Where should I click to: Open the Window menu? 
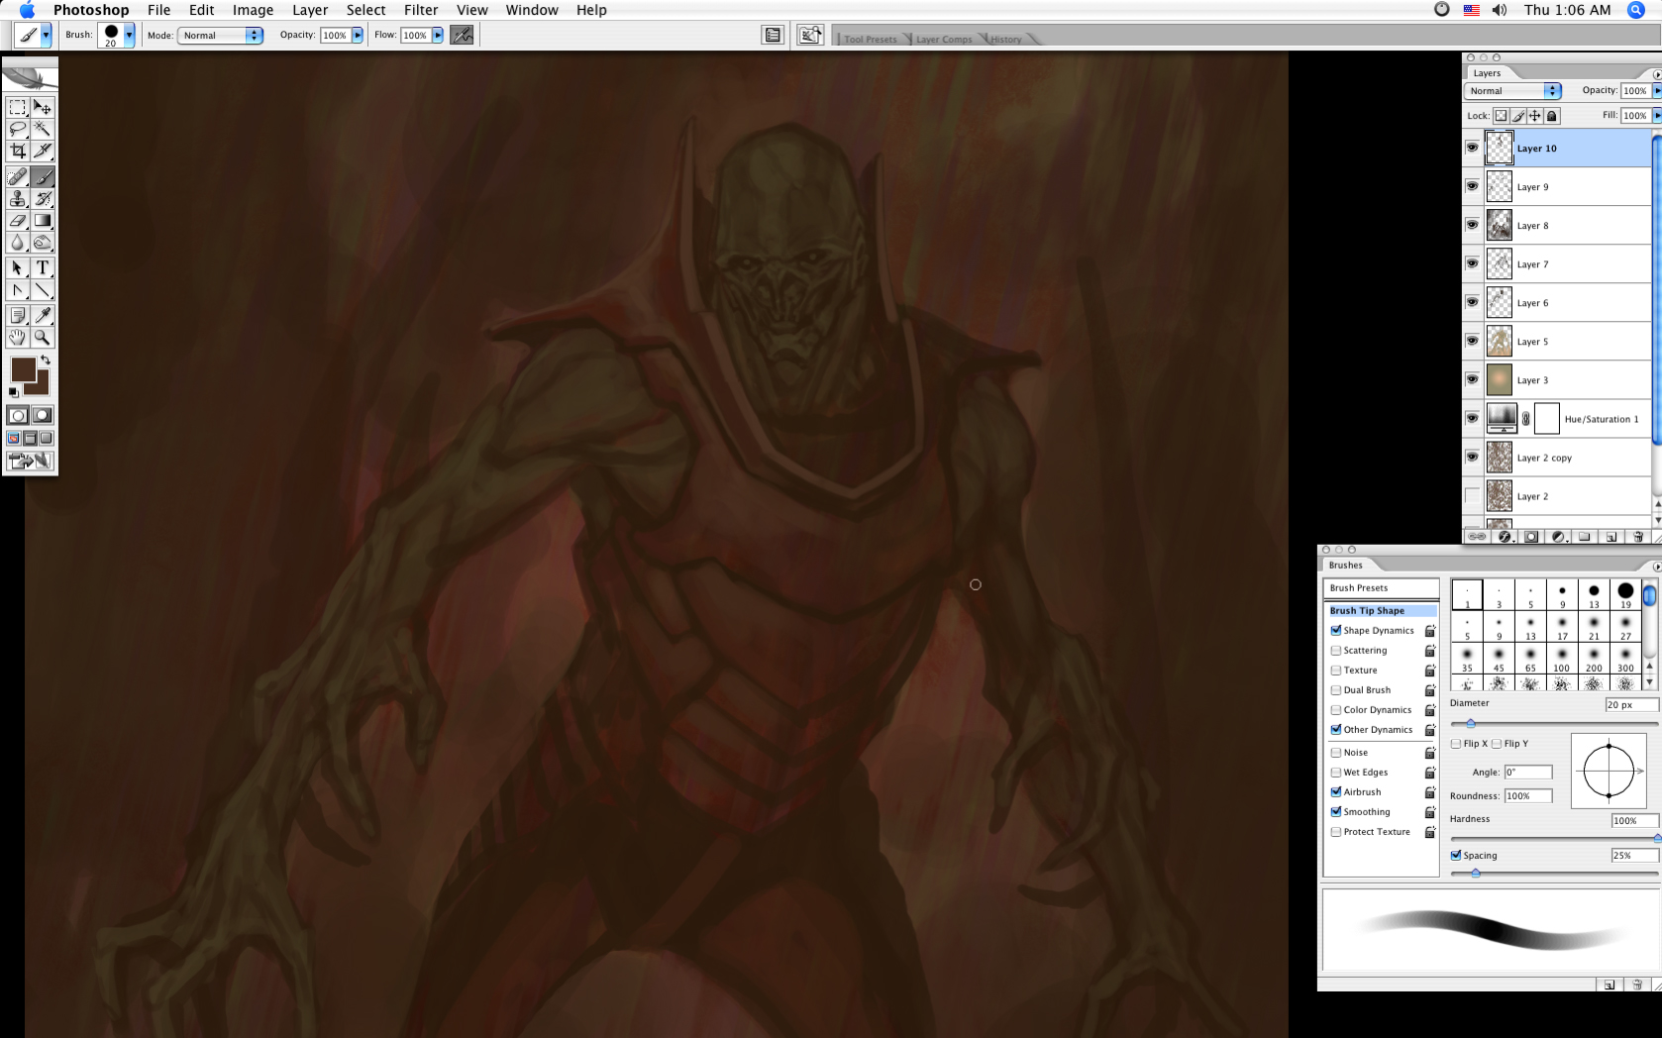[532, 10]
